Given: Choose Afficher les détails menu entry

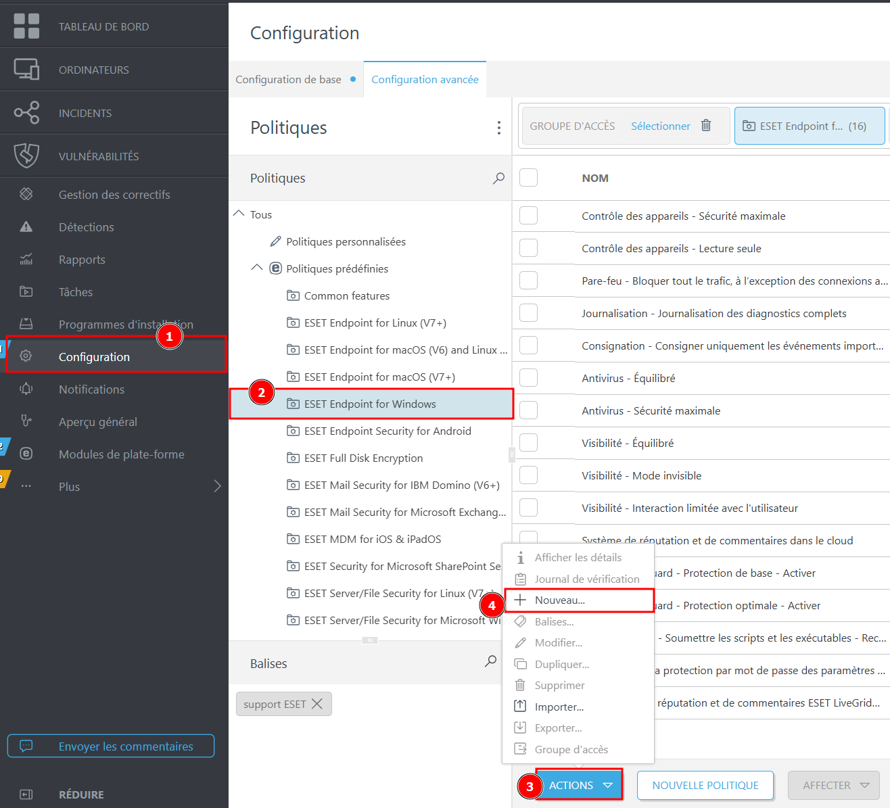Looking at the screenshot, I should click(578, 557).
